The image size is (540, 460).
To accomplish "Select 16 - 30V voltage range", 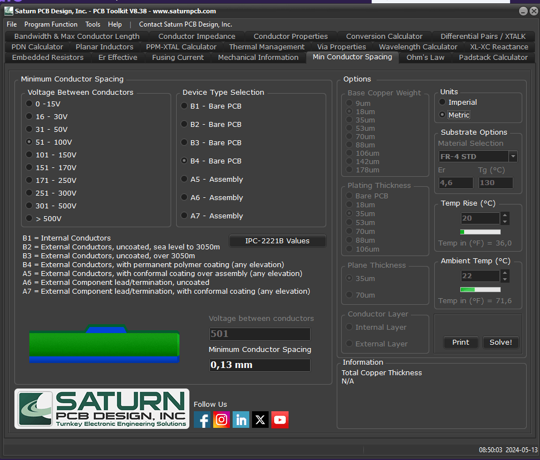I will point(47,116).
